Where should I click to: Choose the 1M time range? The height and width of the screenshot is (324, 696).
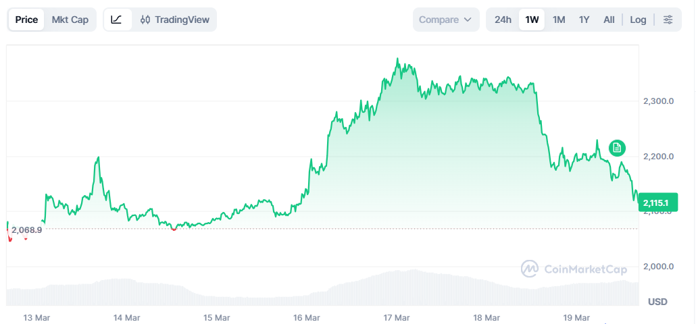[x=559, y=20]
